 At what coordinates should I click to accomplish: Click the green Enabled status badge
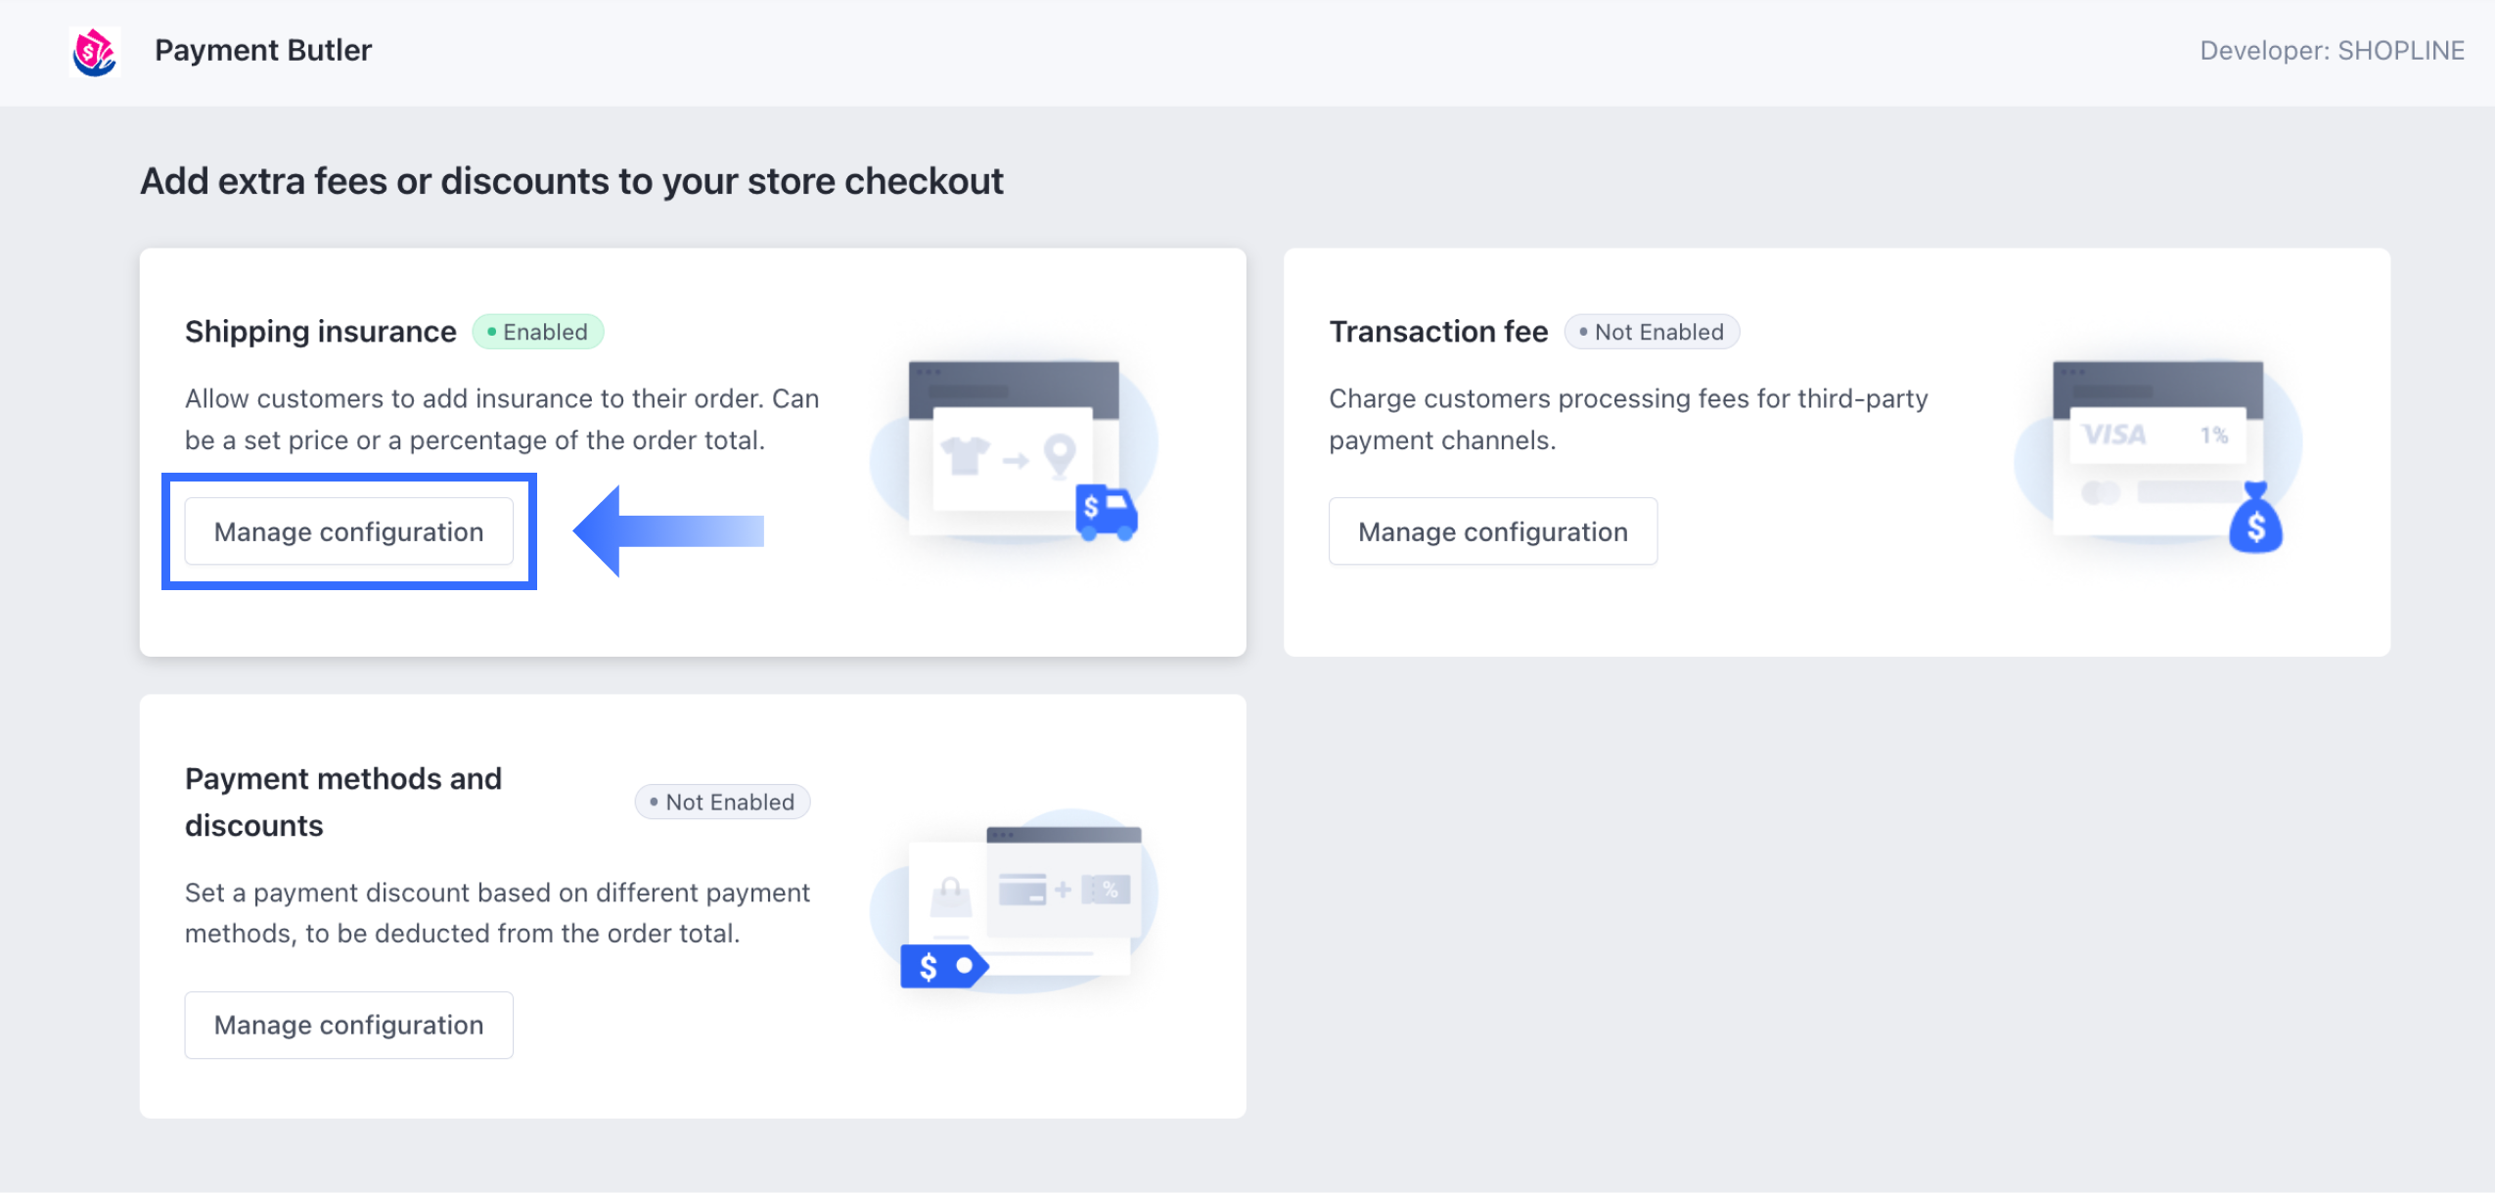tap(538, 332)
